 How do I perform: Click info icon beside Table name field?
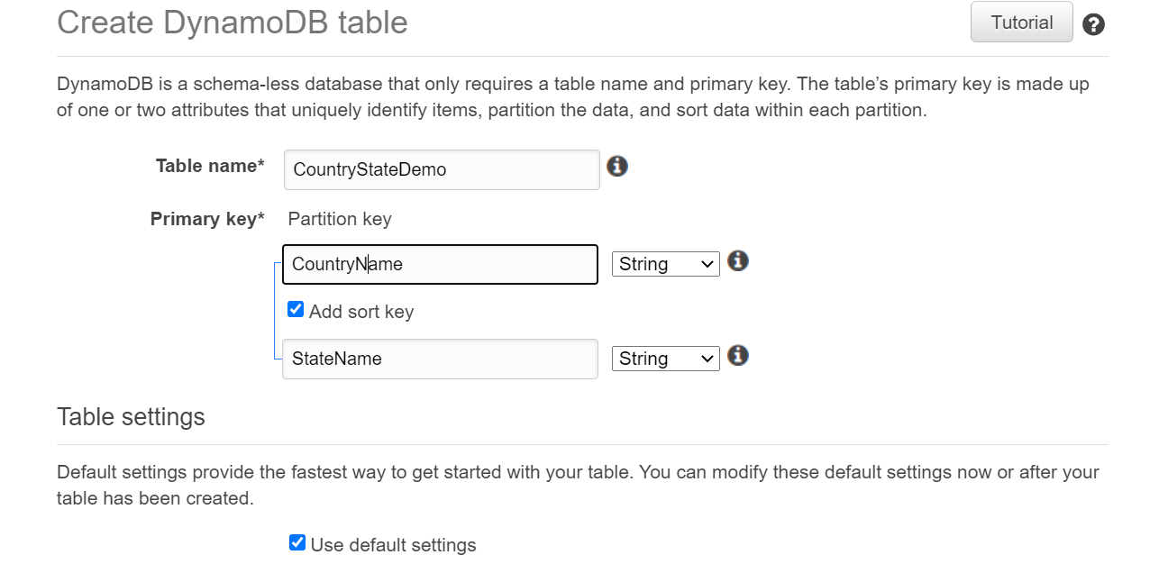tap(617, 167)
